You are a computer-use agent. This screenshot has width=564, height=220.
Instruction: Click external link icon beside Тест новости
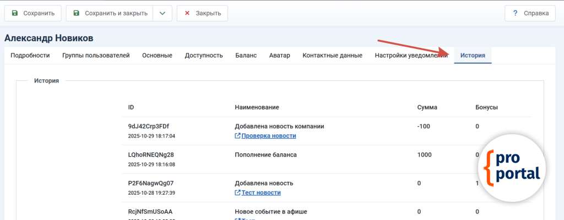coord(237,193)
